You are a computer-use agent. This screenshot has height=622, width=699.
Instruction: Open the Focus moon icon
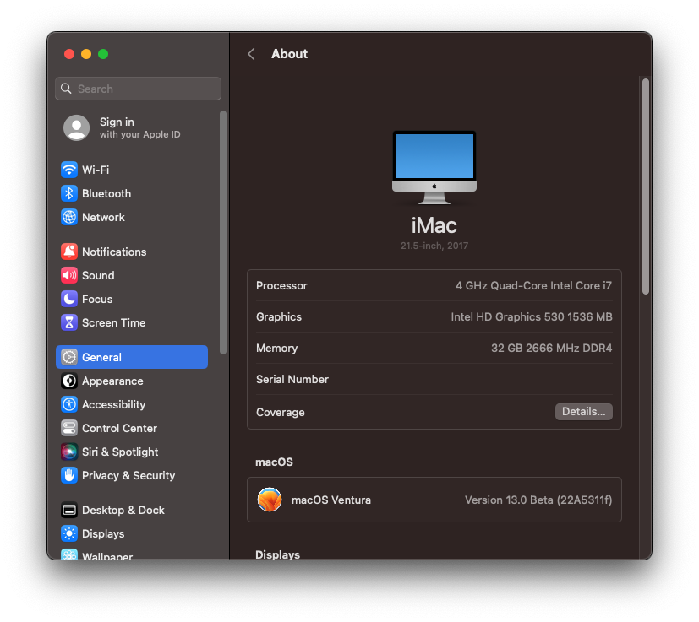(69, 299)
